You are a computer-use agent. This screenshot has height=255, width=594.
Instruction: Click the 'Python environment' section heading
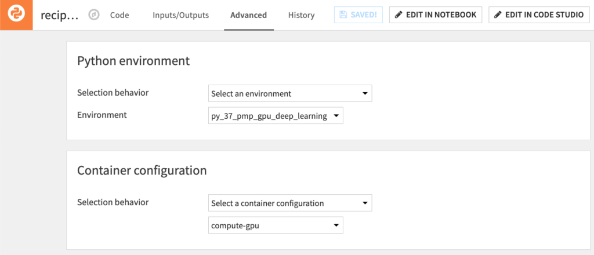133,61
